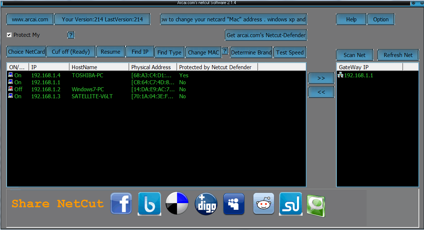The image size is (424, 230).
Task: Select the 192.168.1.3 IP cell
Action: coord(46,96)
